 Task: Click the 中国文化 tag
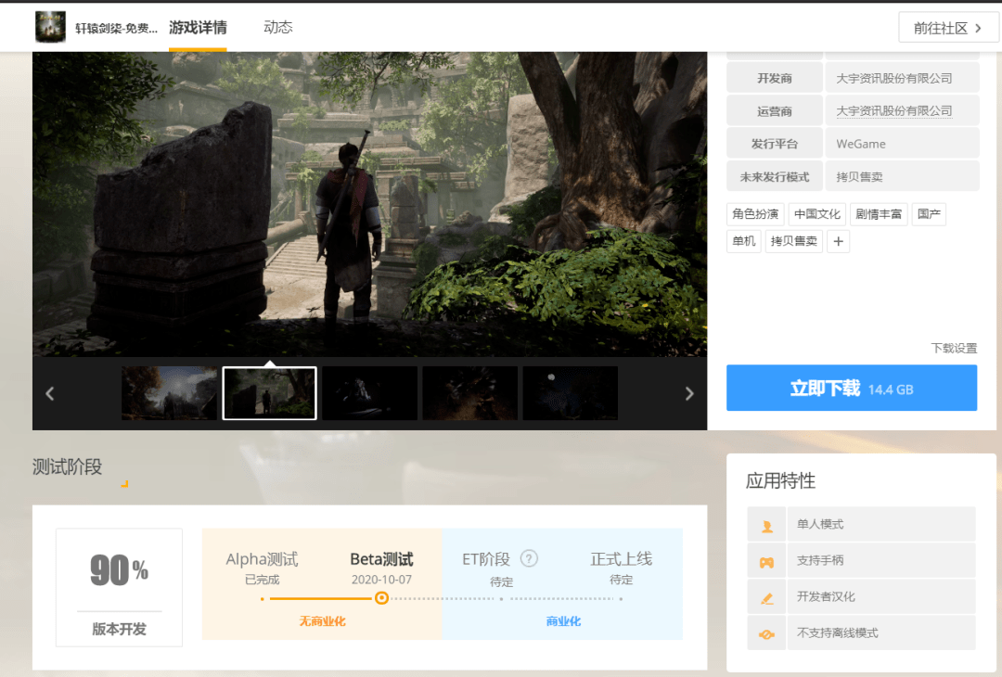(x=817, y=214)
